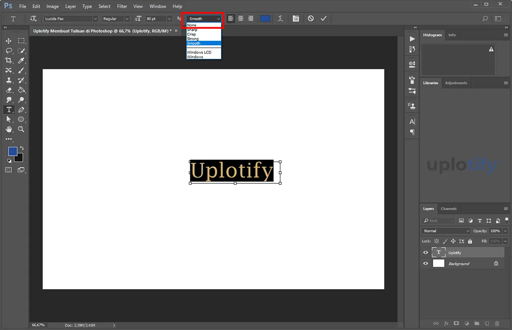Open the foreground color picker
512x330 pixels.
tap(13, 151)
